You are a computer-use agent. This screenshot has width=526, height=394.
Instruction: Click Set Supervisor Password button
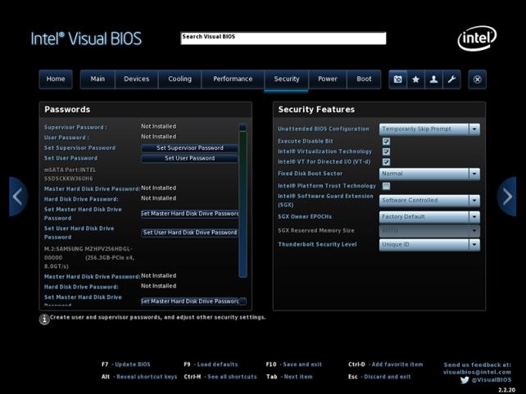click(189, 148)
